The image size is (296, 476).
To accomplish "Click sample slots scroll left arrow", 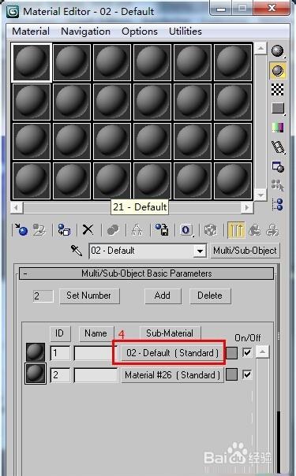I will click(16, 207).
